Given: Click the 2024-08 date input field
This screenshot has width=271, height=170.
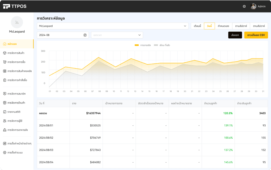Looking at the screenshot, I should tap(63, 35).
